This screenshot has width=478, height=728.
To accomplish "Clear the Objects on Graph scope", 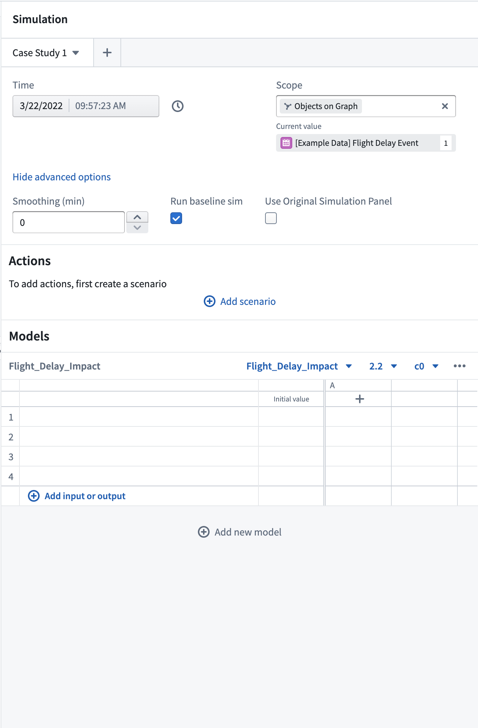I will point(445,106).
